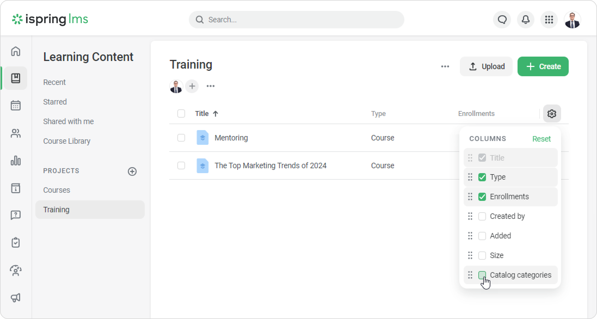Viewport: 597px width, 319px height.
Task: Sort by the Title column arrow
Action: 216,114
